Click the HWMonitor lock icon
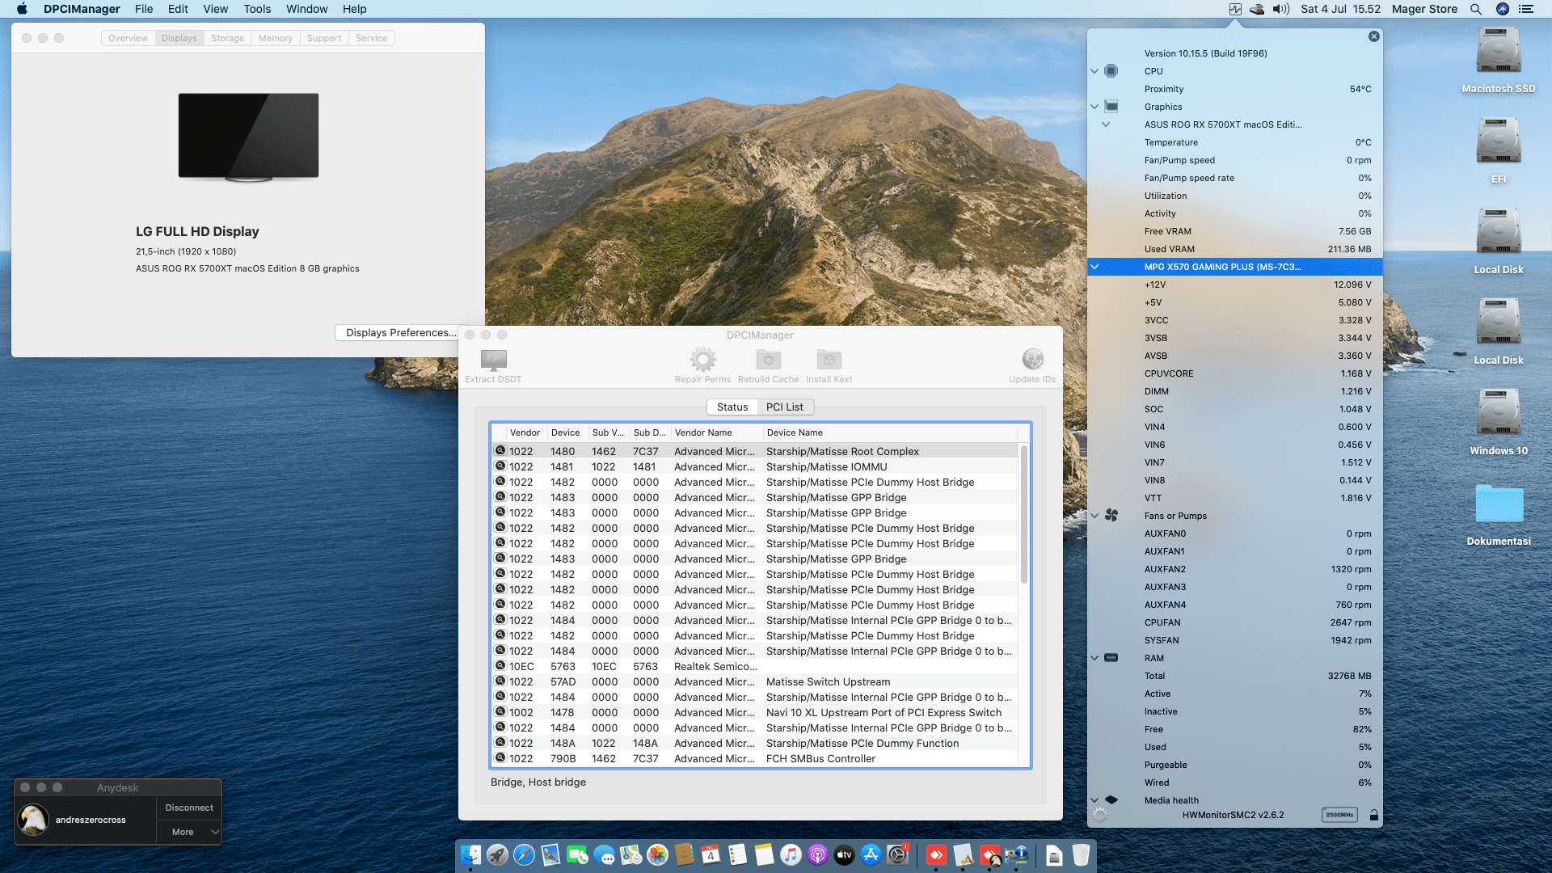 (1373, 815)
